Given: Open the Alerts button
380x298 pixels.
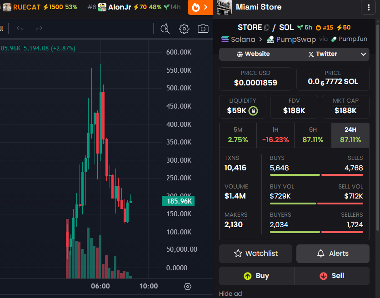Looking at the screenshot, I should [x=333, y=253].
